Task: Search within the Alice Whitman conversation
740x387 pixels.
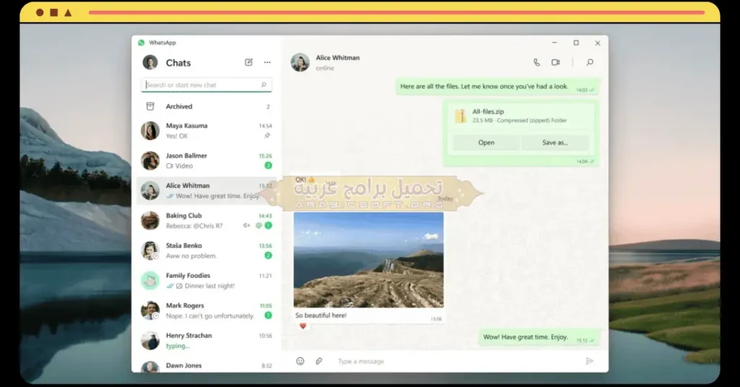Action: (x=590, y=62)
